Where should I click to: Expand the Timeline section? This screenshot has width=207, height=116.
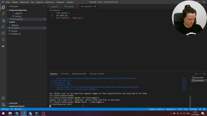click(x=16, y=106)
